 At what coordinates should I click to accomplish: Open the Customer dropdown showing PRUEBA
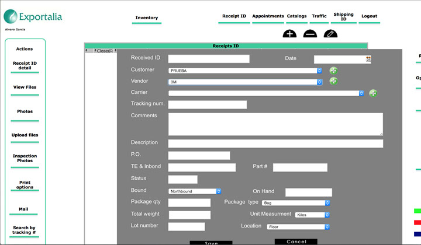tap(246, 71)
